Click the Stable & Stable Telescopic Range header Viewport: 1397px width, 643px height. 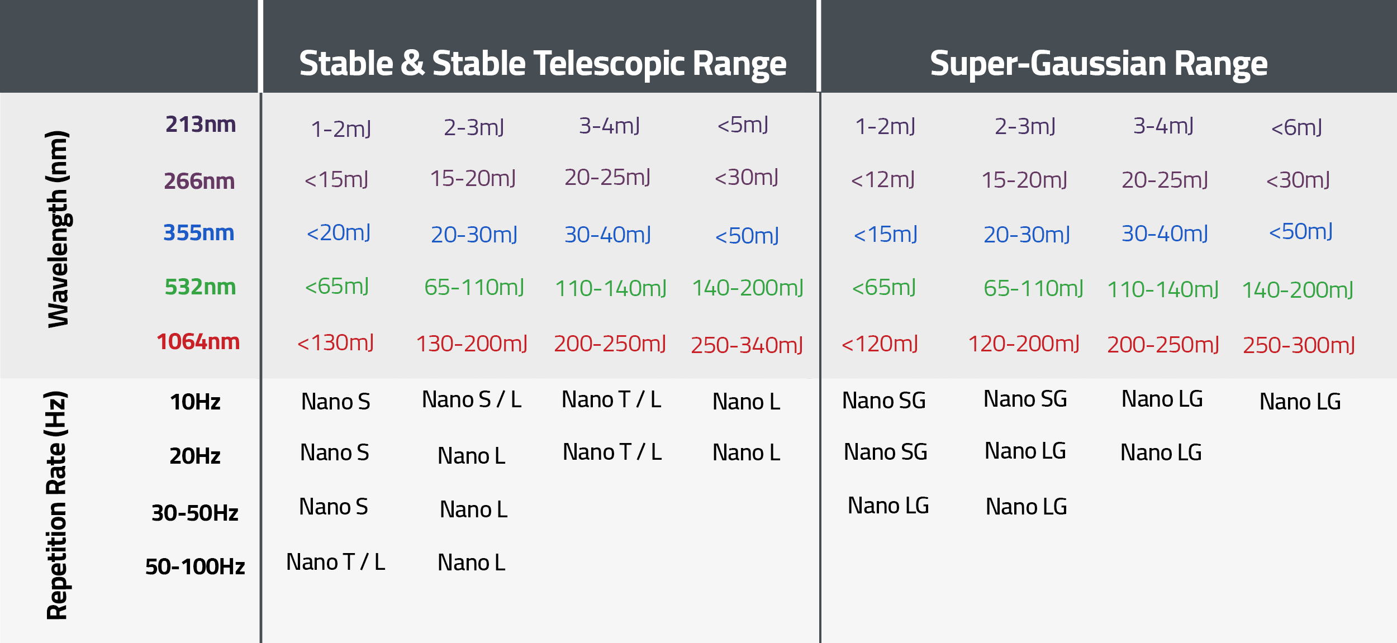[x=542, y=63]
